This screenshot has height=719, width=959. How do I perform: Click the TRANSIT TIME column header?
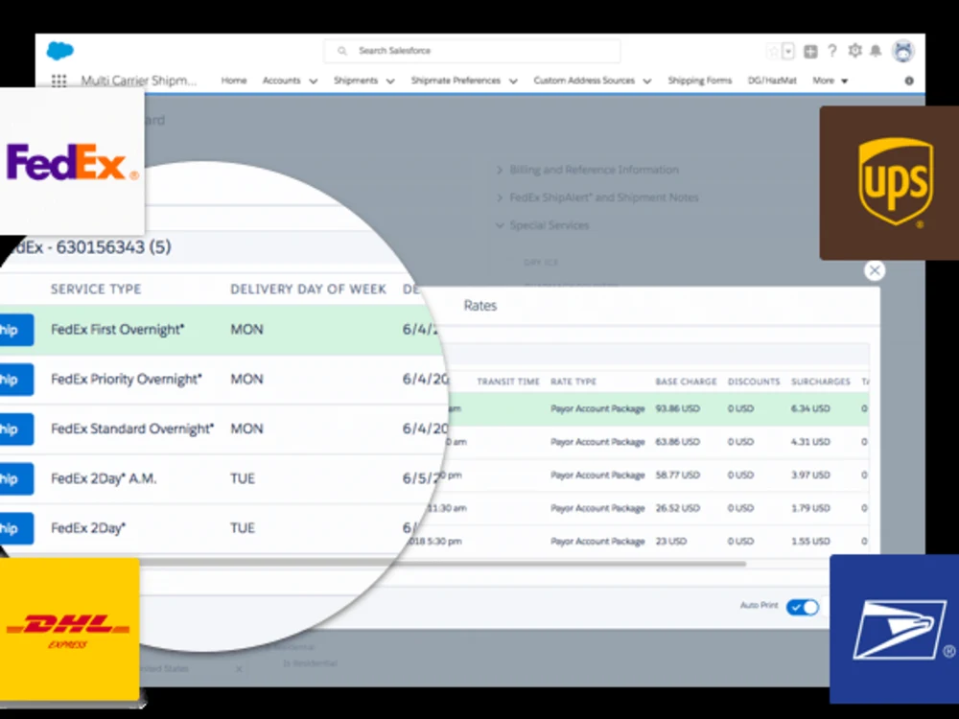click(508, 382)
